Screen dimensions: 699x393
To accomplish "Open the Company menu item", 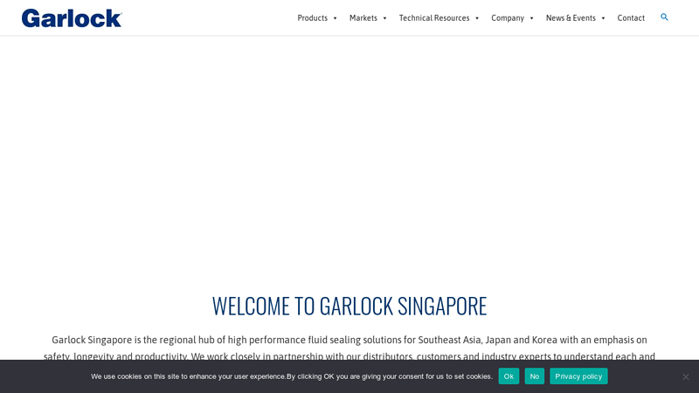I will tap(508, 18).
